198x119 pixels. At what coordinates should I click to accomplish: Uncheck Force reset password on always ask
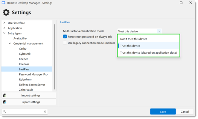coord(65,37)
